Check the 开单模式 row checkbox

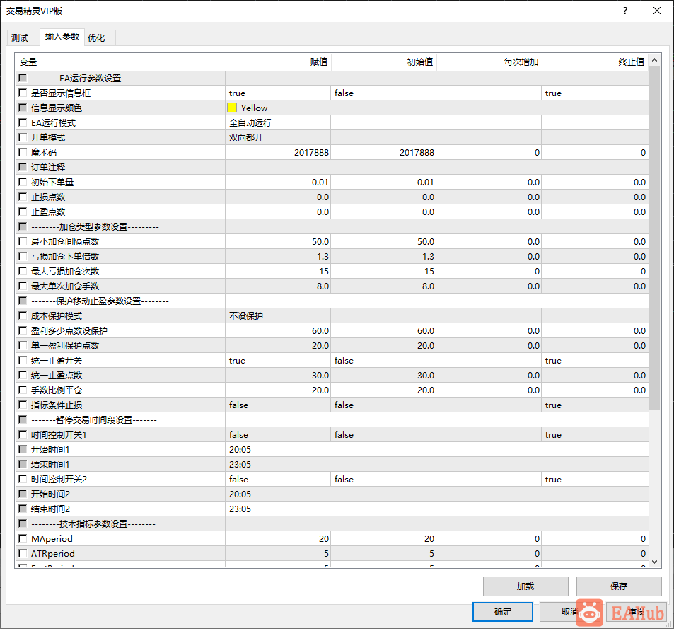(23, 137)
